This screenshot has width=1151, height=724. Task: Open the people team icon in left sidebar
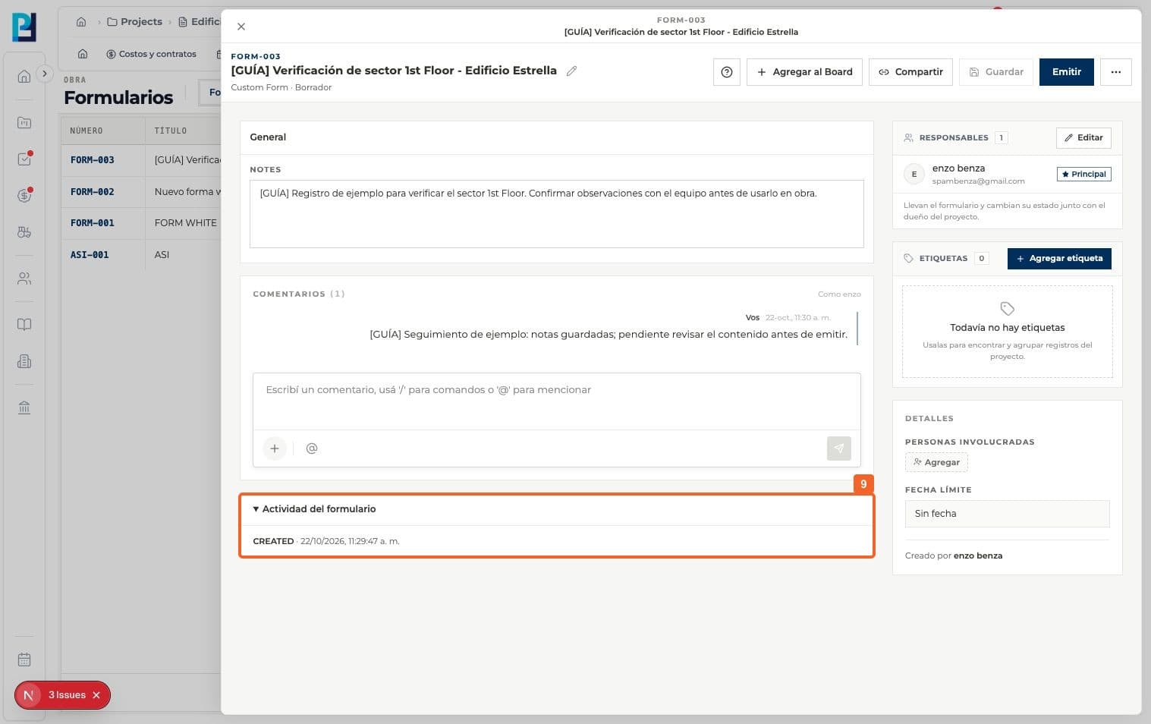pos(24,279)
